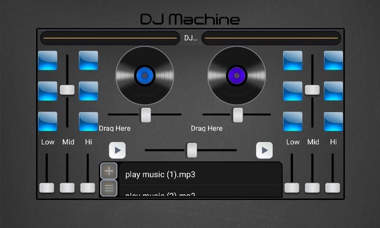Hit the top-left blue sample pad
380x228 pixels.
click(x=47, y=61)
